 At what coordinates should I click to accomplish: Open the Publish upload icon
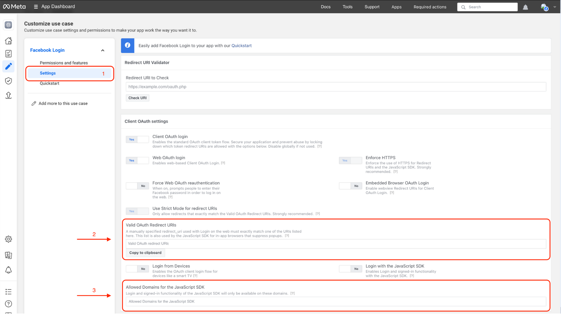click(8, 95)
